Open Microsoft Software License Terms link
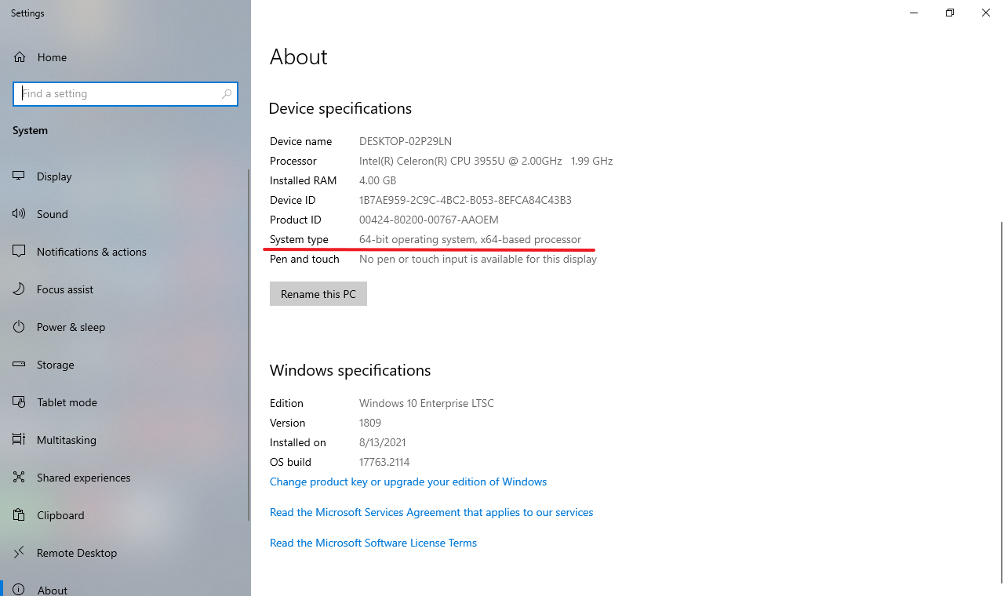 click(373, 543)
